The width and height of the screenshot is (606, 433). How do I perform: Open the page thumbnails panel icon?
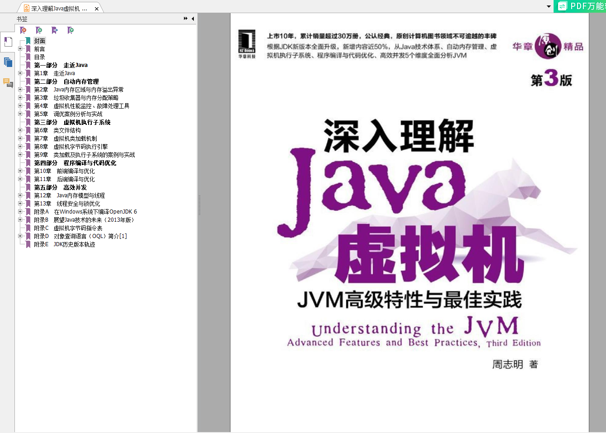(x=8, y=62)
